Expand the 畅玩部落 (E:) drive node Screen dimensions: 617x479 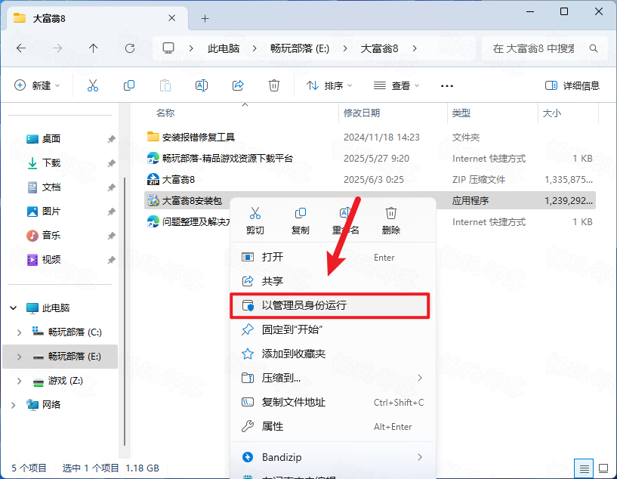[x=19, y=357]
